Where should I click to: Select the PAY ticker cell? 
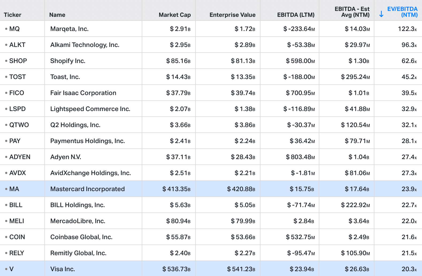(x=22, y=141)
